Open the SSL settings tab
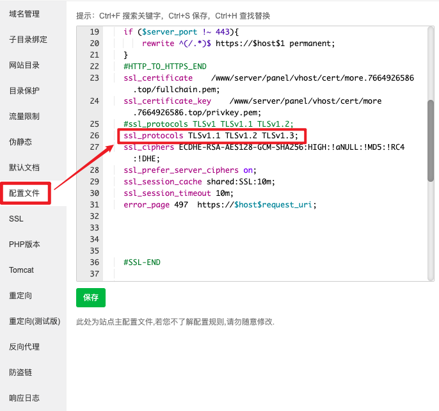This screenshot has height=411, width=439. pyautogui.click(x=16, y=218)
